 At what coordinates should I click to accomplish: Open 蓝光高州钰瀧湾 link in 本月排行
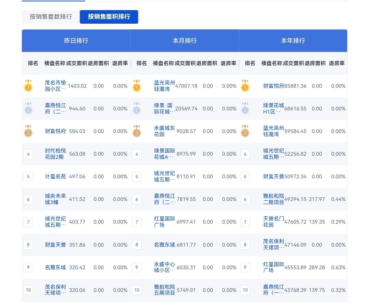click(164, 86)
